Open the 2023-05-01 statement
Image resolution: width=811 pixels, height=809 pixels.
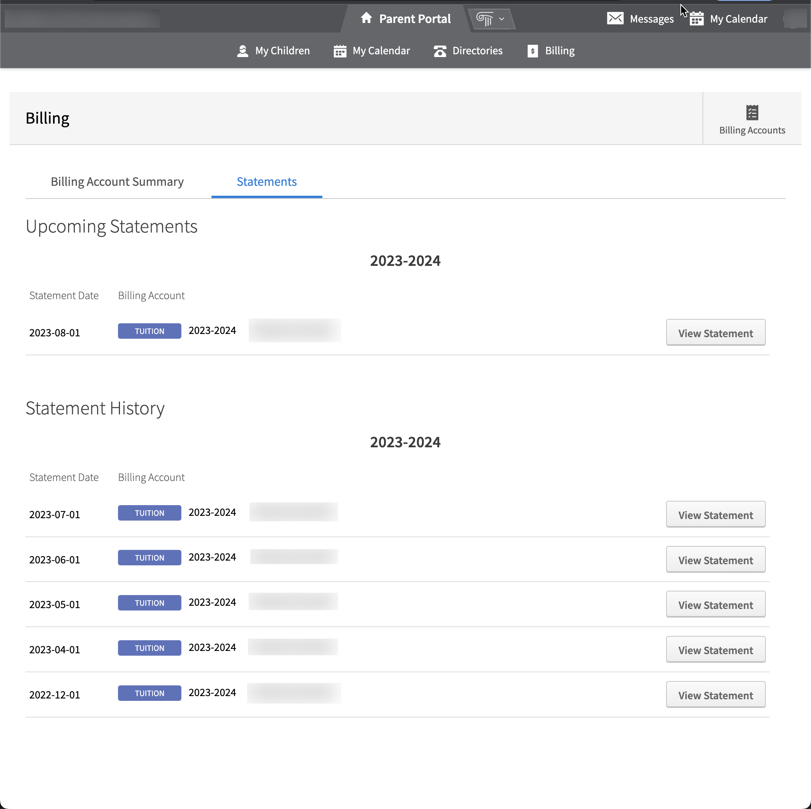(716, 605)
